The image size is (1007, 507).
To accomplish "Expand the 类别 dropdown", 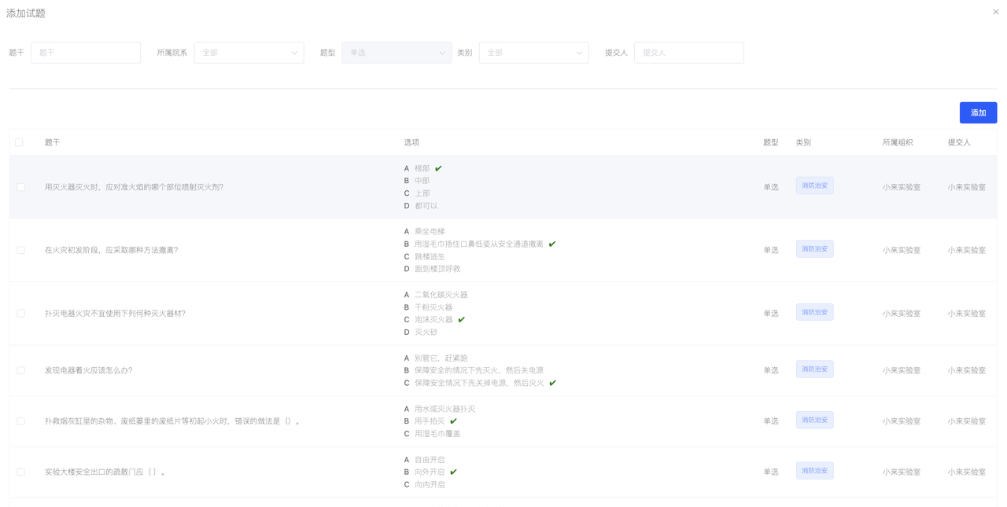I will 533,53.
